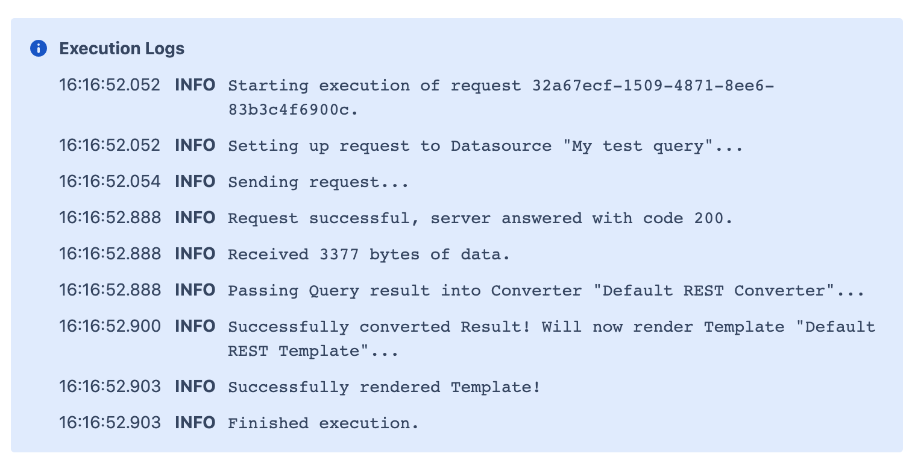Click the 16:16:52.054 timestamp
915x462 pixels.
pos(110,182)
